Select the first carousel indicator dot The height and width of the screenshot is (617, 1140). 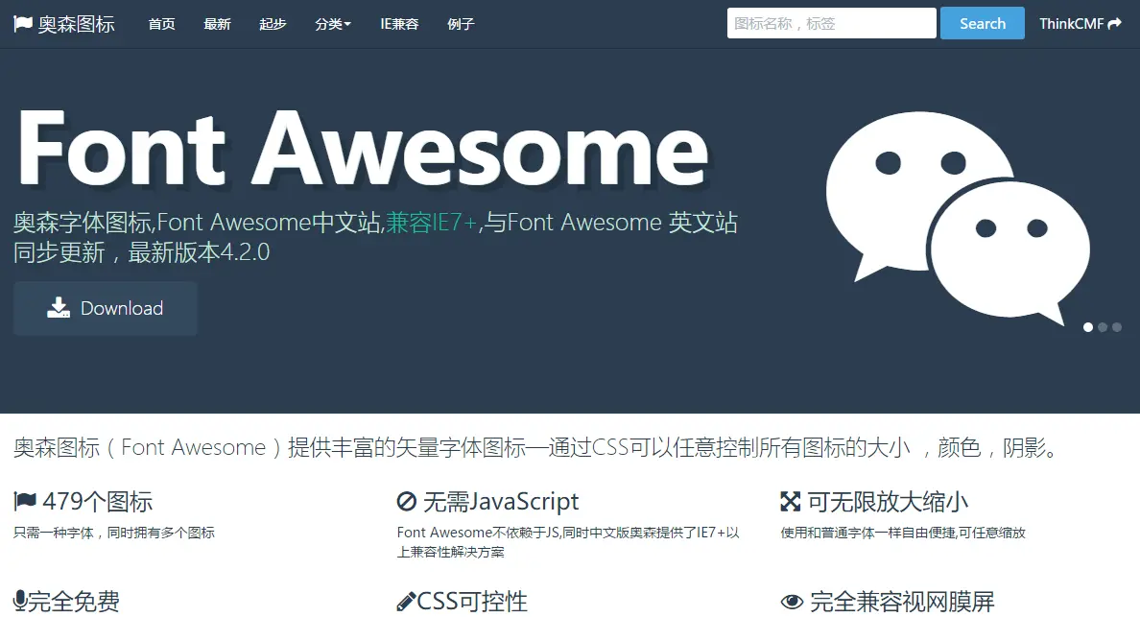point(1087,327)
